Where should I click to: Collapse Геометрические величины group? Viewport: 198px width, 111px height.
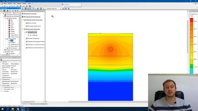23,20
